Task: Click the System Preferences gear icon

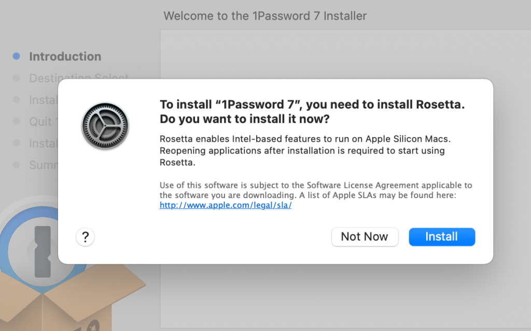Action: [105, 126]
